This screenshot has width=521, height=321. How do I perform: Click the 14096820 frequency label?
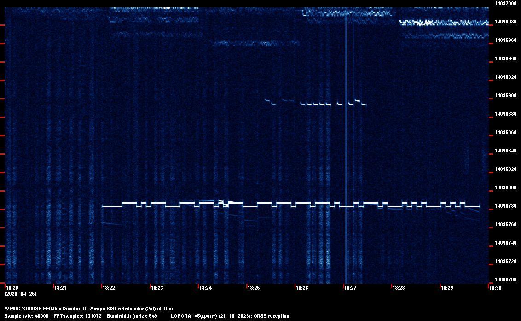click(x=505, y=169)
